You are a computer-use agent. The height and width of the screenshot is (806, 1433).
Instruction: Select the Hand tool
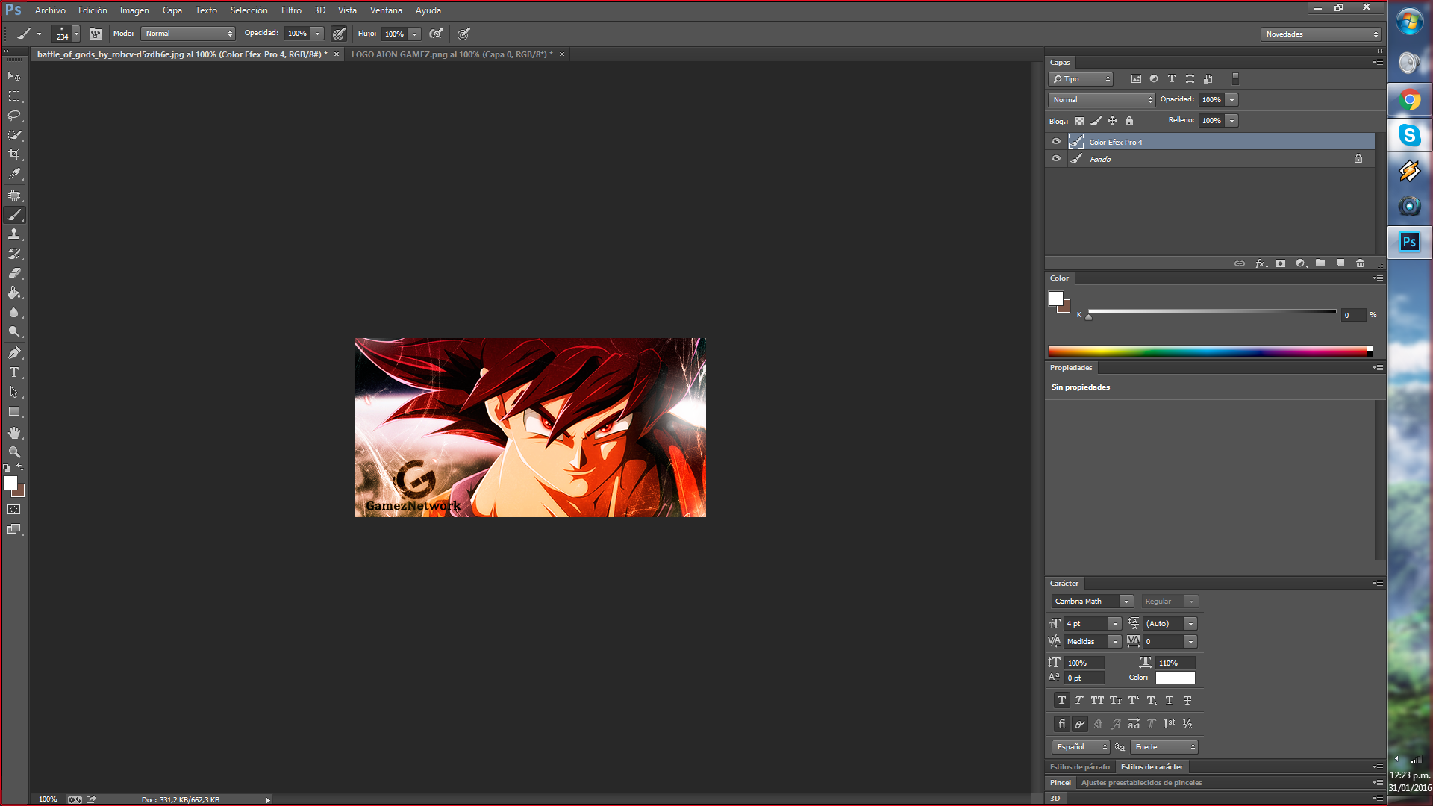click(14, 433)
